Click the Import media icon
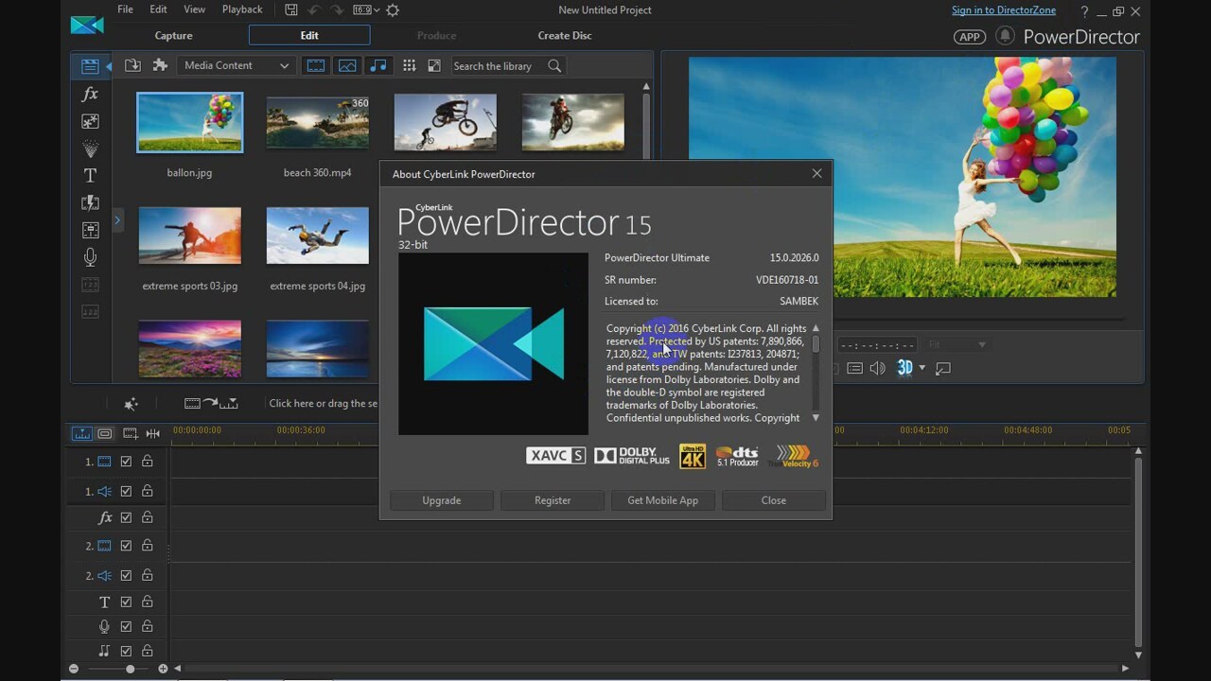Screen dimensions: 1211x681 (132, 65)
